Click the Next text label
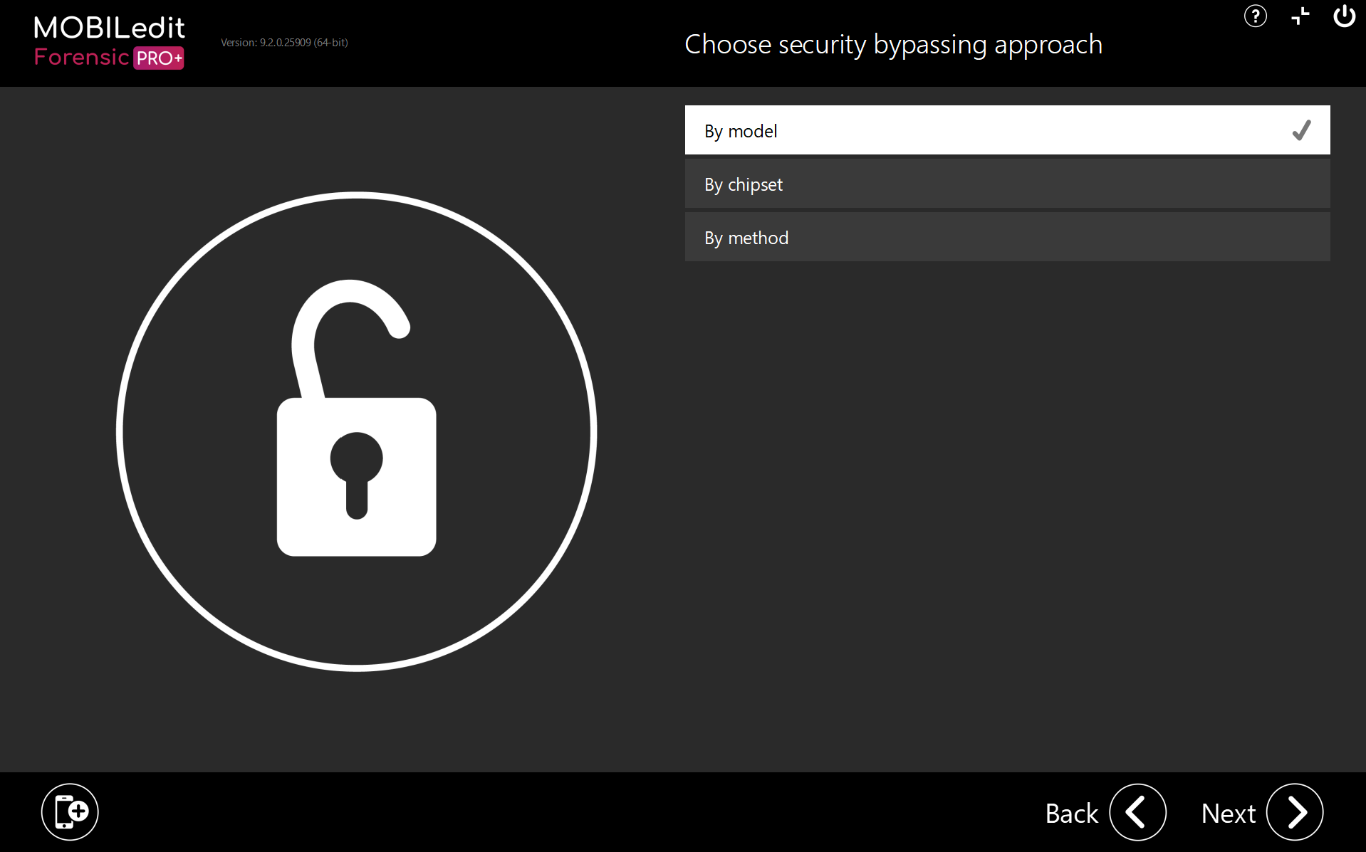This screenshot has width=1366, height=852. (1228, 813)
